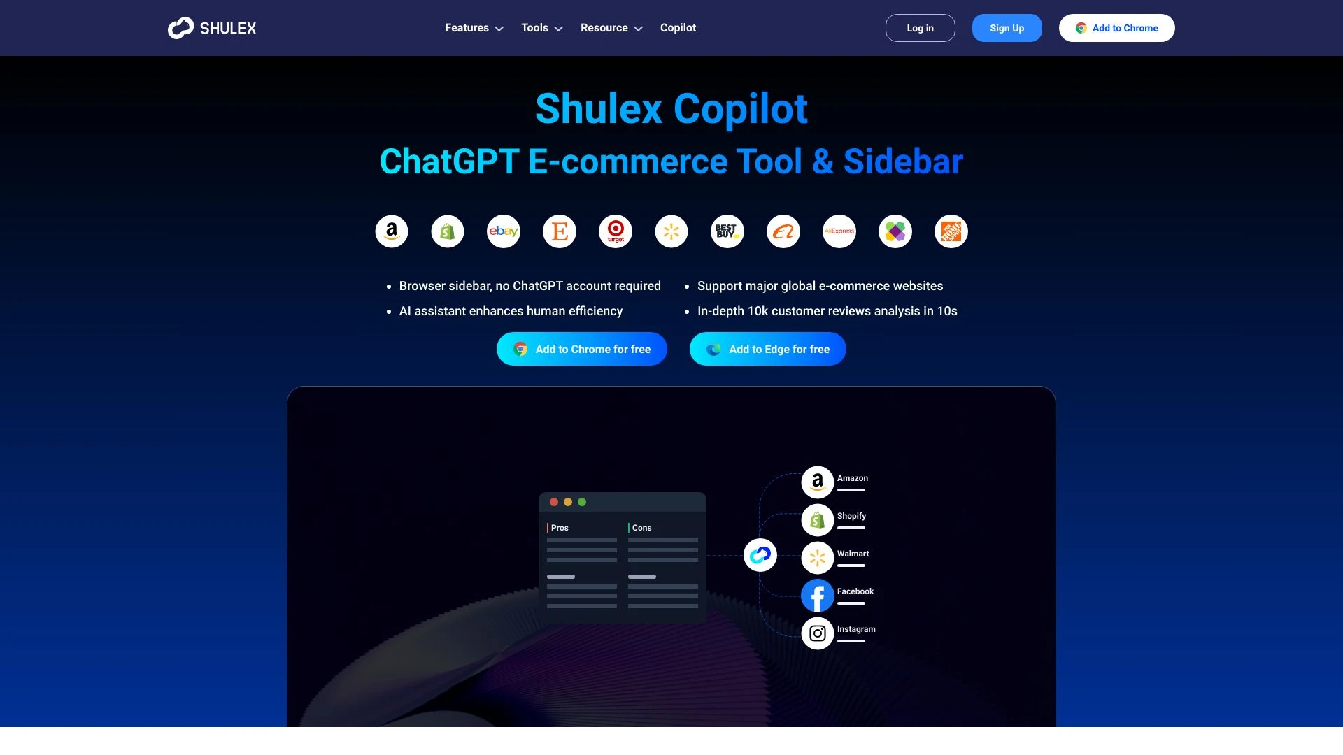
Task: Select the Target store icon
Action: 616,231
